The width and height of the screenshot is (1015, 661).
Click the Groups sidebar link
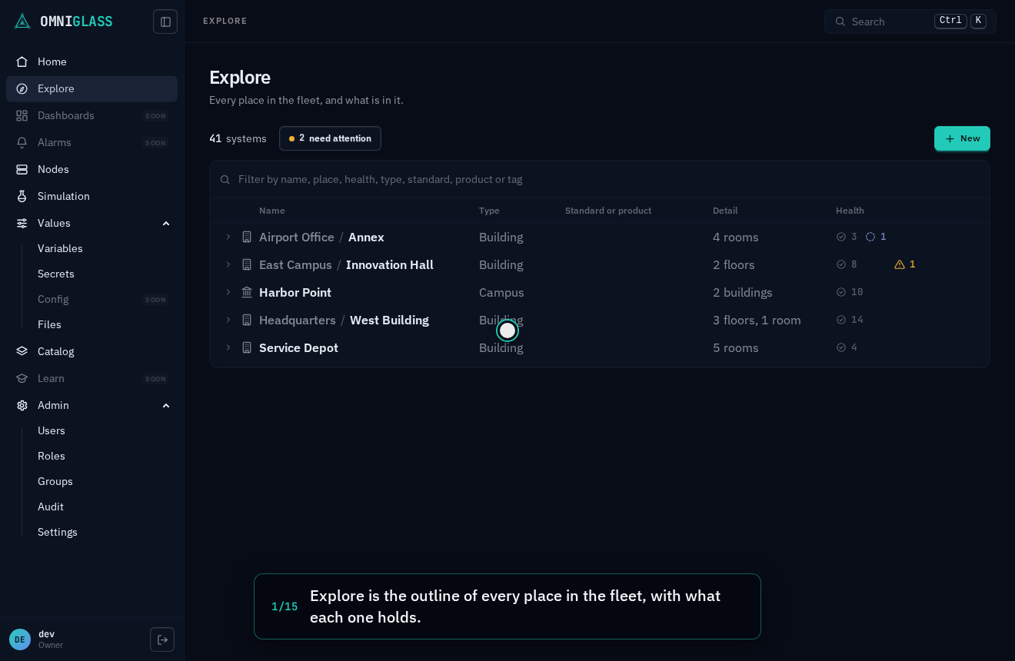coord(55,481)
